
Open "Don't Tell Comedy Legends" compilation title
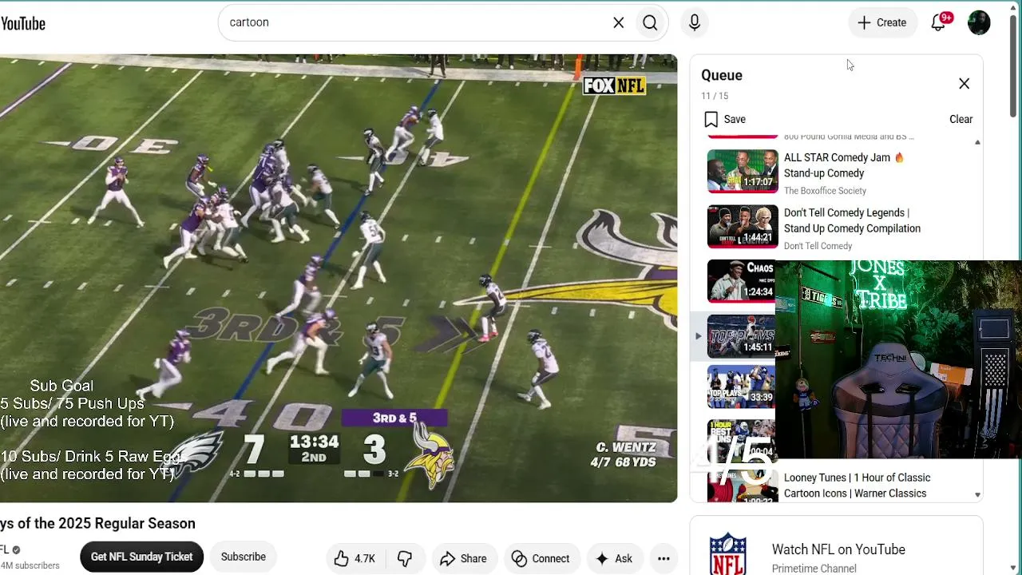tap(852, 220)
